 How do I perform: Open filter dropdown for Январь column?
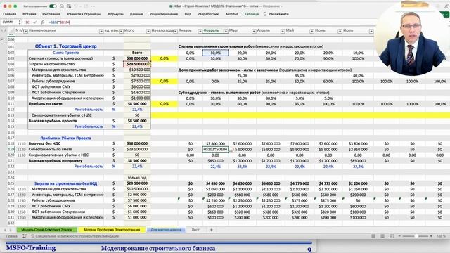point(200,31)
